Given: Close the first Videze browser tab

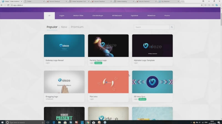Looking at the screenshot, I should 22,1.
